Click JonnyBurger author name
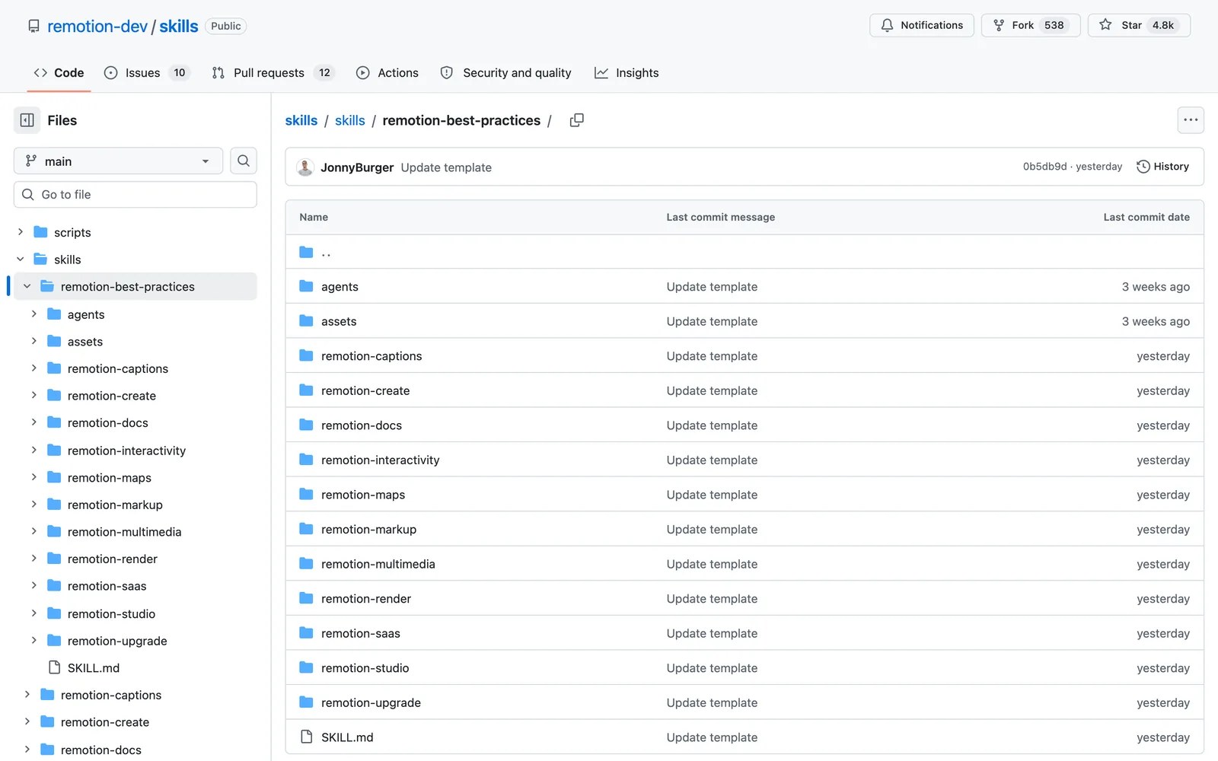The height and width of the screenshot is (761, 1218). coord(357,167)
